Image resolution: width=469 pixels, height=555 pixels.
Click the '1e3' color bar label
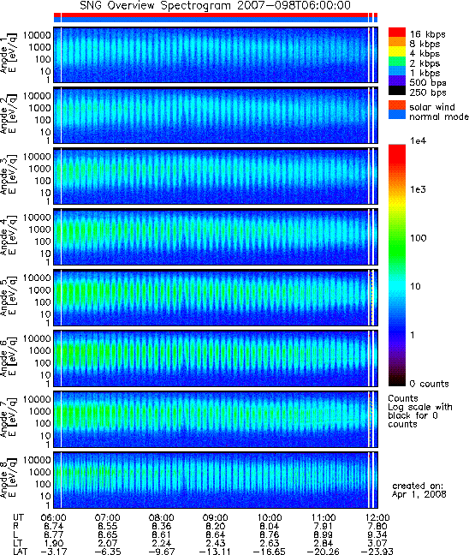418,189
